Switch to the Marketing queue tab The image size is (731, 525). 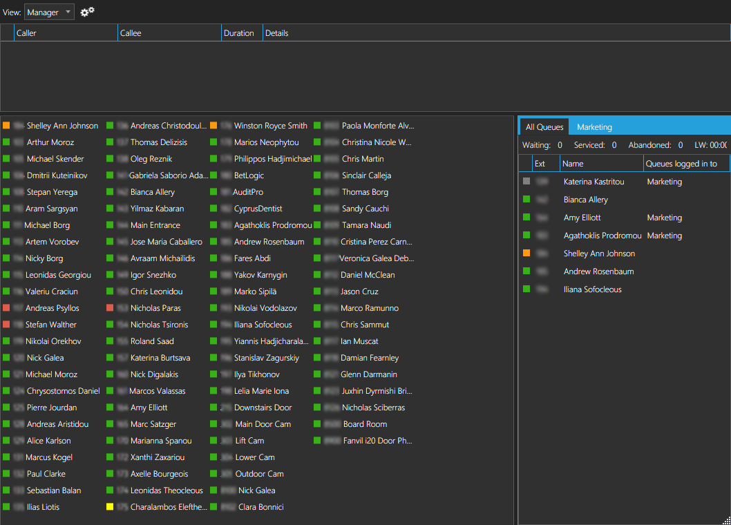(x=594, y=127)
